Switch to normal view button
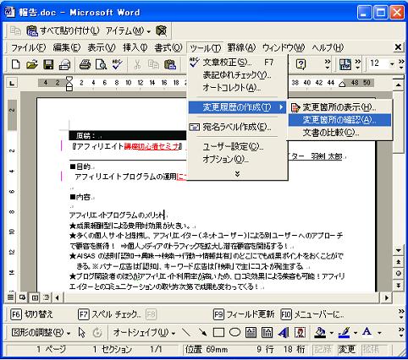Screen dimensions: 408x360 [10, 297]
